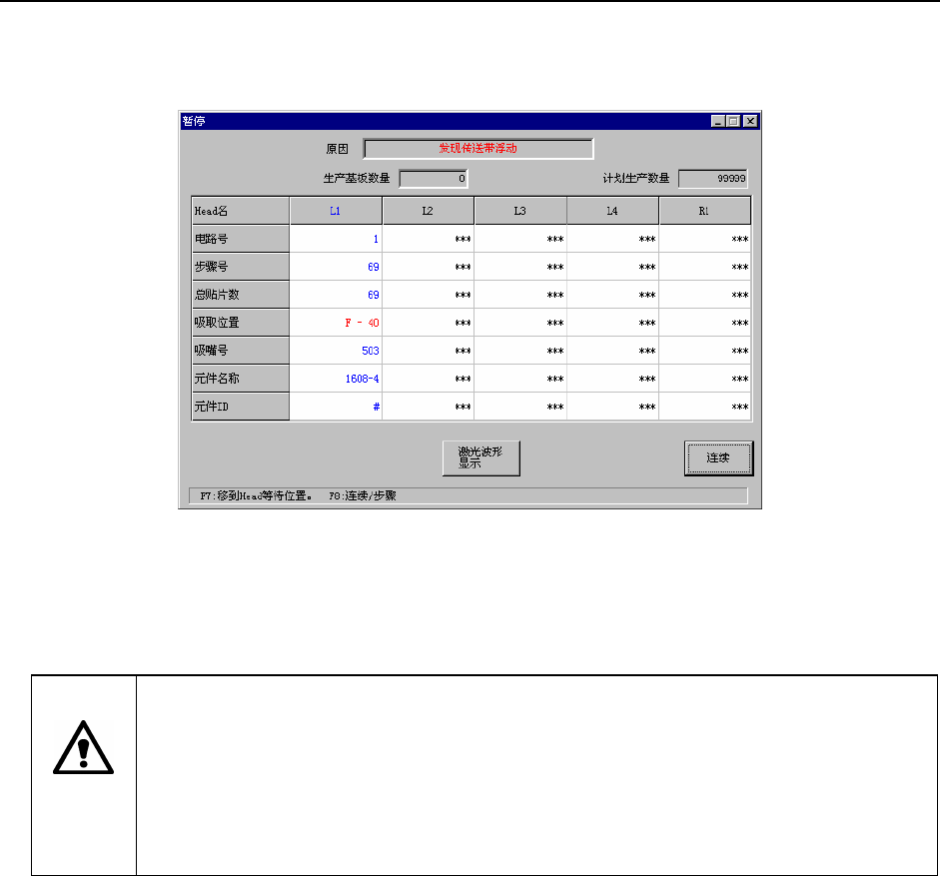940x876 pixels.
Task: Click the warning triangle caution icon
Action: pos(83,748)
